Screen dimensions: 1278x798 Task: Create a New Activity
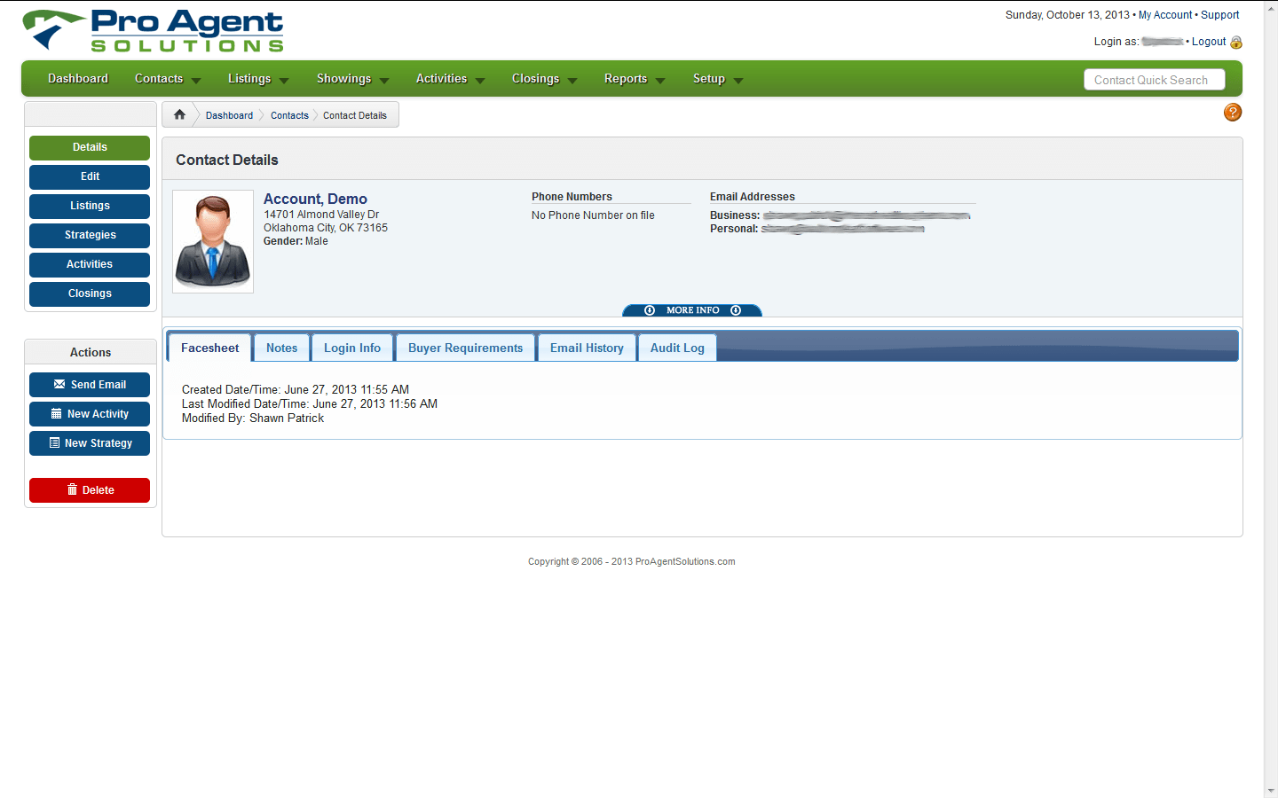click(90, 414)
